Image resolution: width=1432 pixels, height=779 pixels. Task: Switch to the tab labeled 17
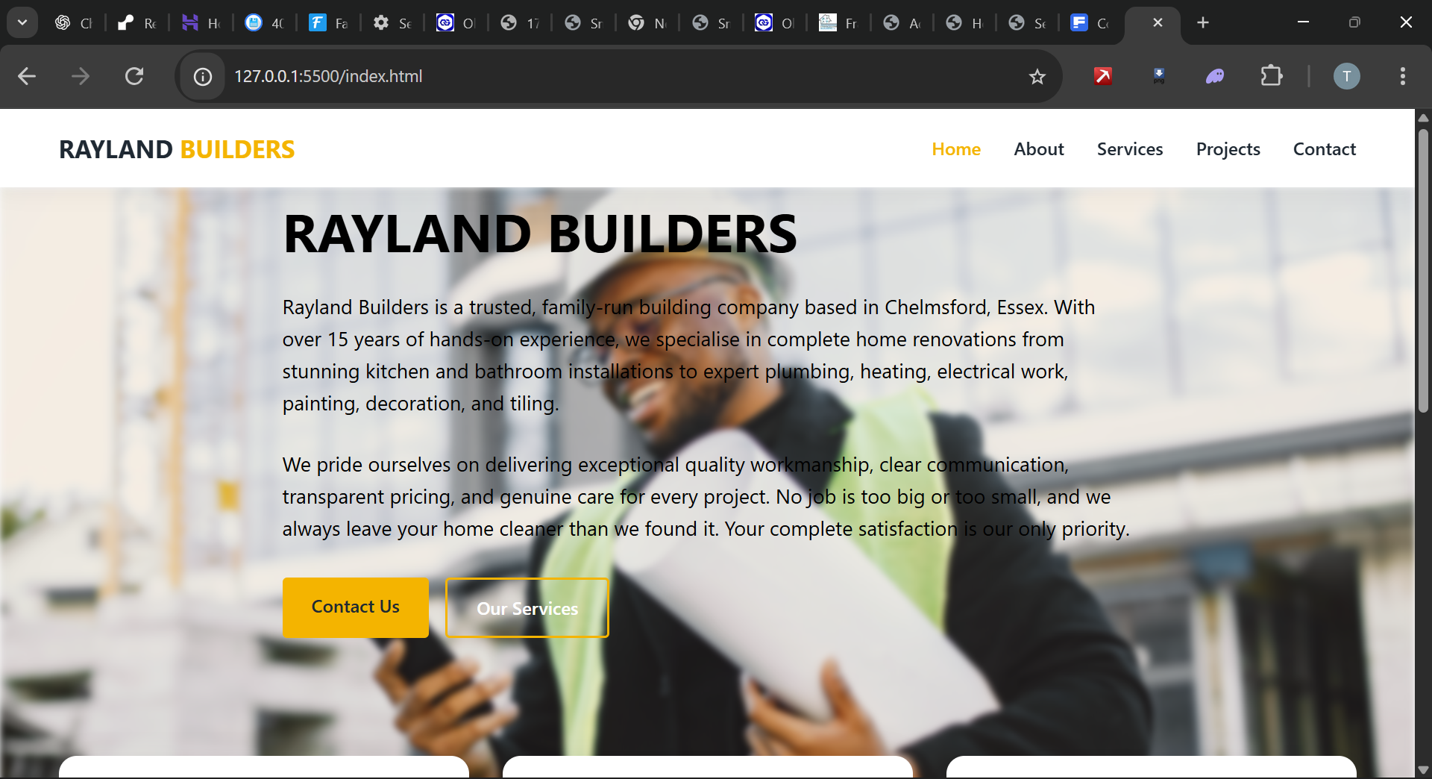click(x=520, y=23)
